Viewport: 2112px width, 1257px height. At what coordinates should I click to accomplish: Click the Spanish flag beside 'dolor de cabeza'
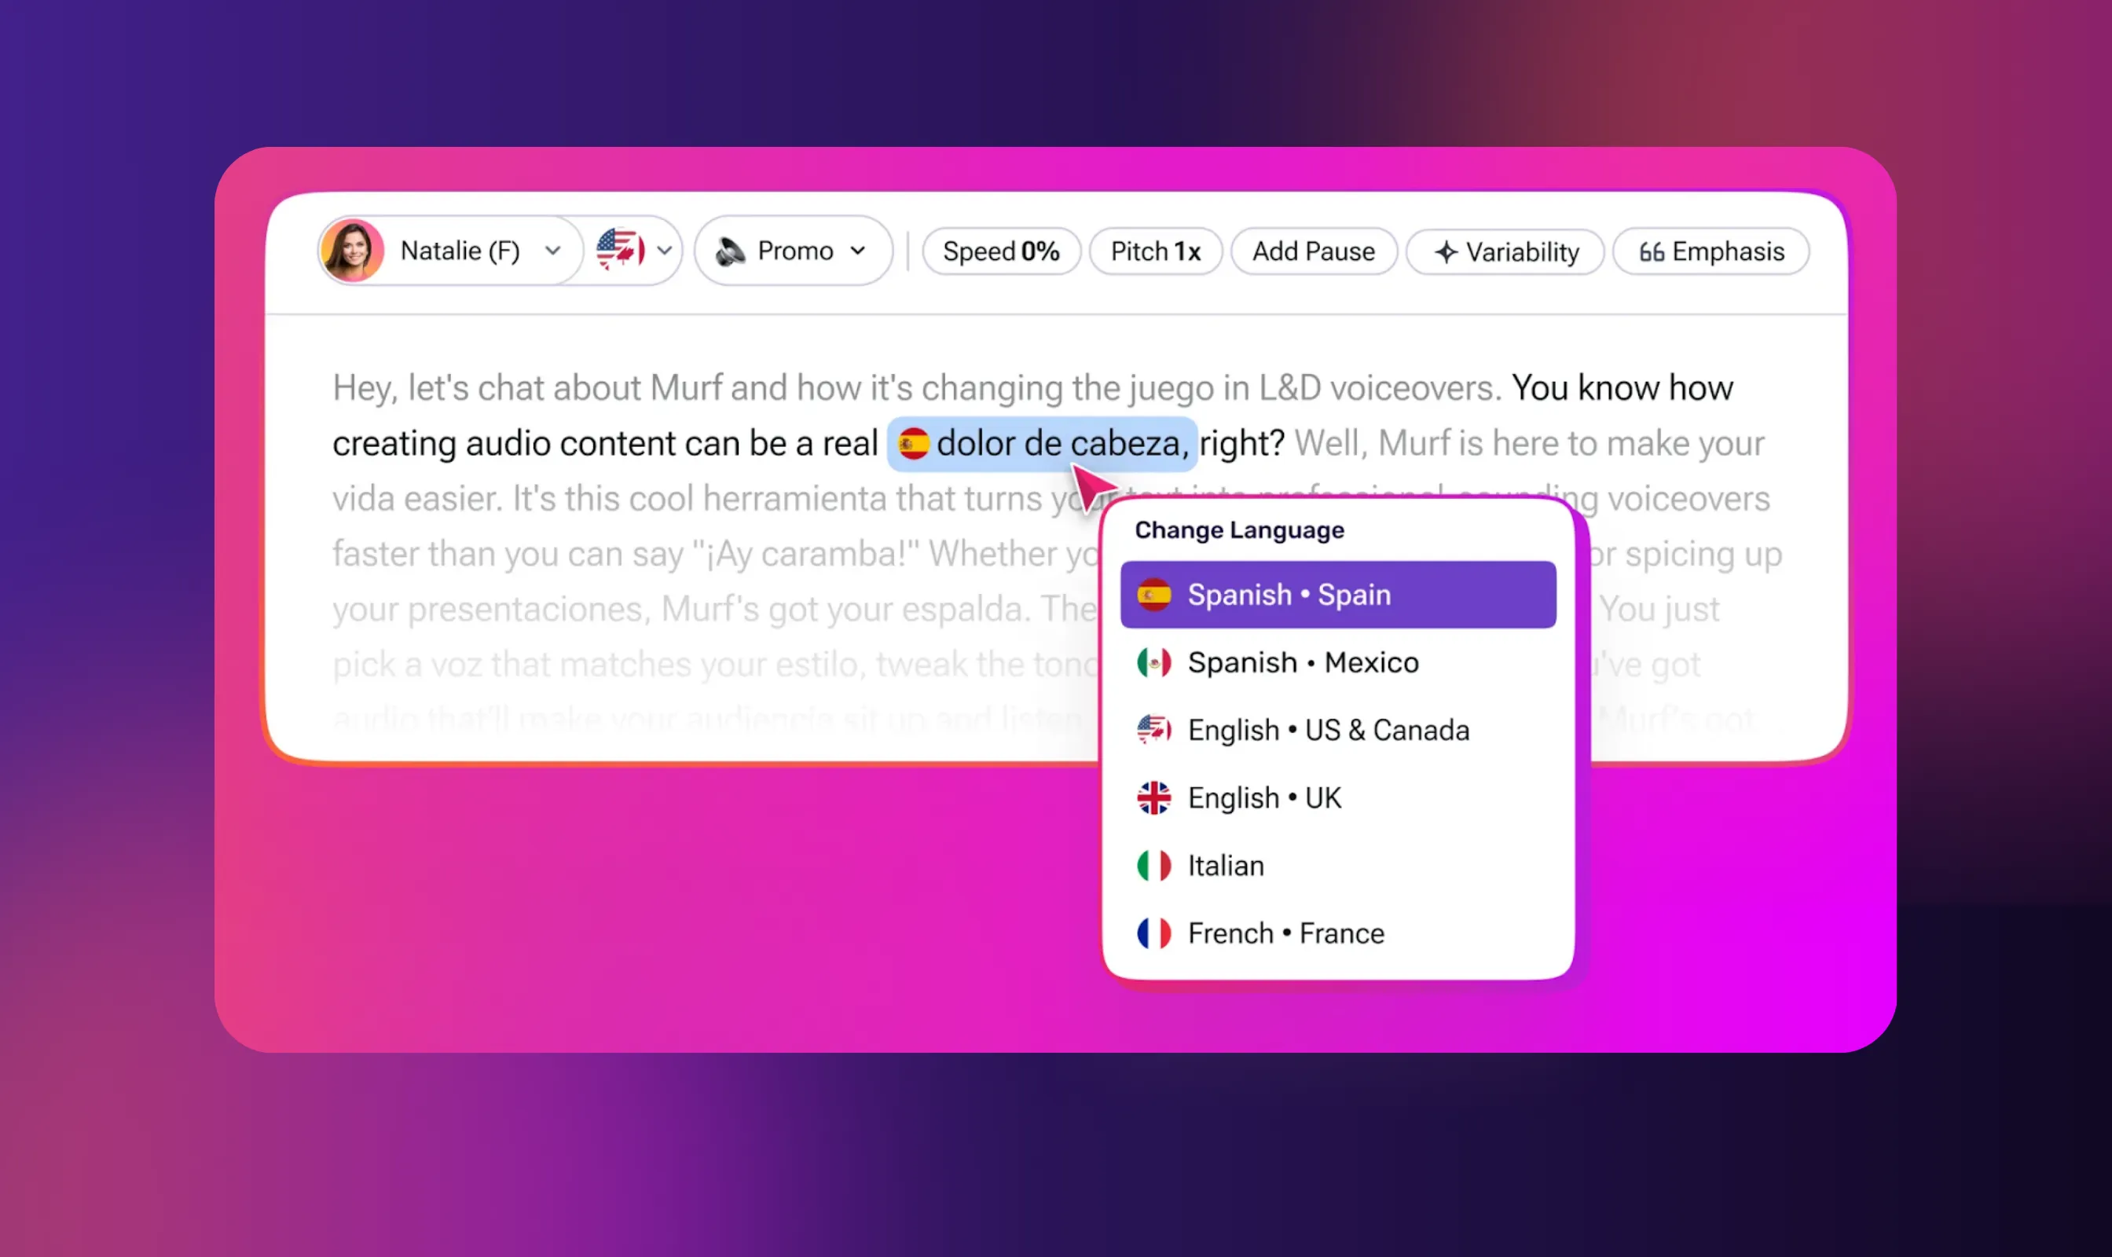(914, 442)
